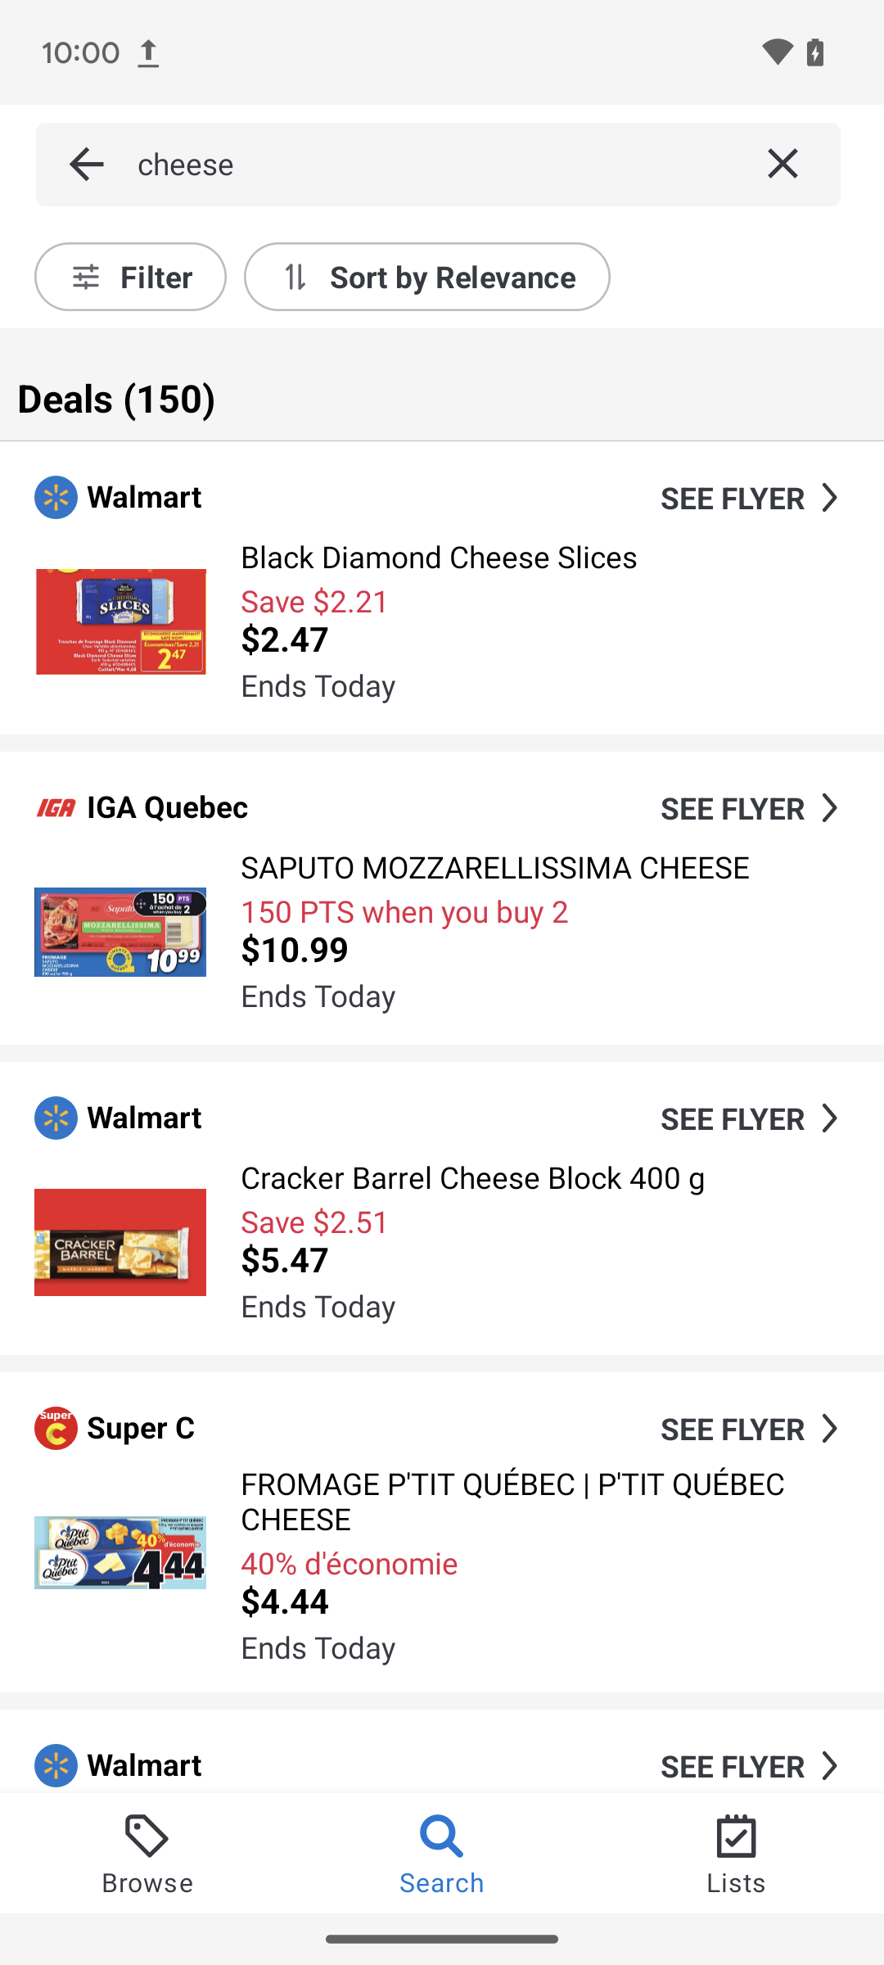The width and height of the screenshot is (884, 1965).
Task: Clear the cheese search text
Action: [783, 165]
